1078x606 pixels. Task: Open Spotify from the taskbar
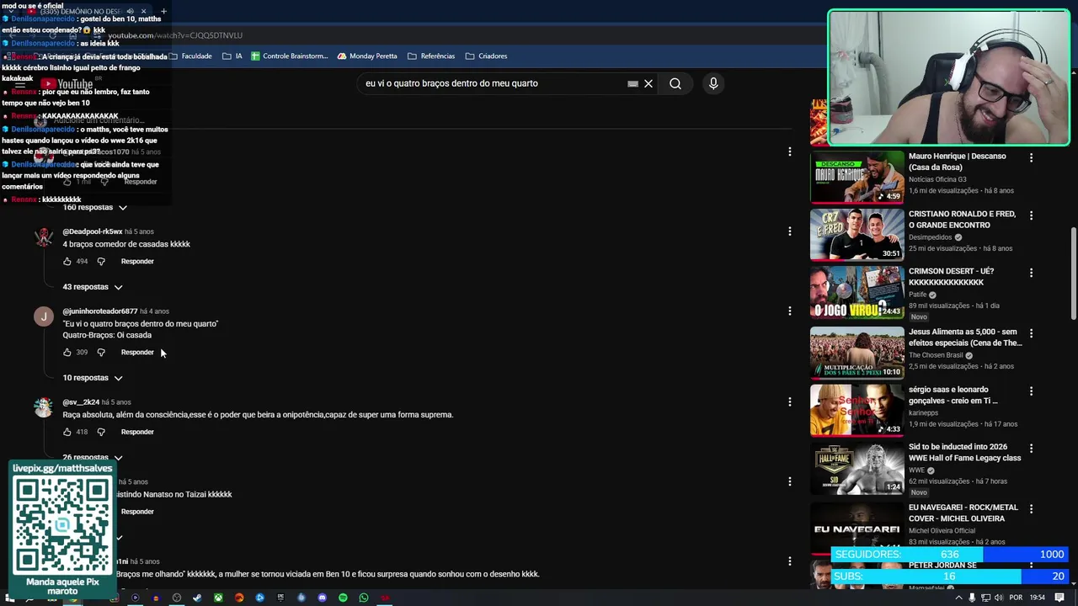pos(343,598)
